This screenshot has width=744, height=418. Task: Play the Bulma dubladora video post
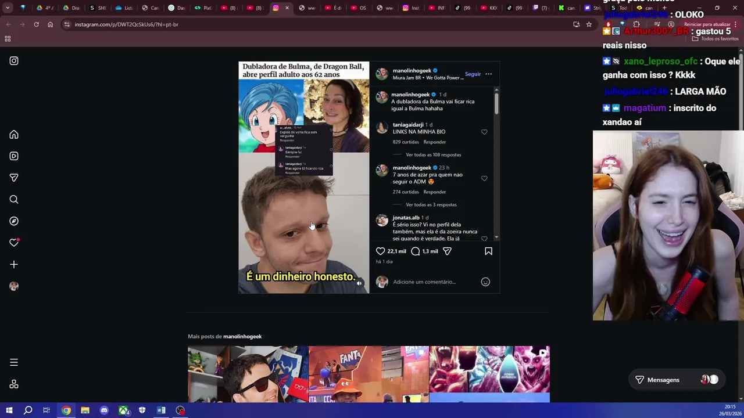tap(303, 178)
